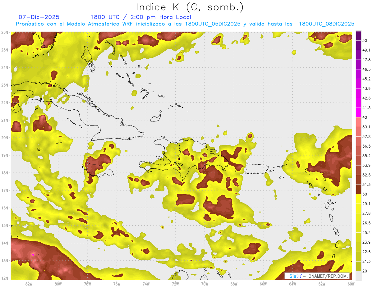Select the color scale value 22.6

(x=366, y=252)
